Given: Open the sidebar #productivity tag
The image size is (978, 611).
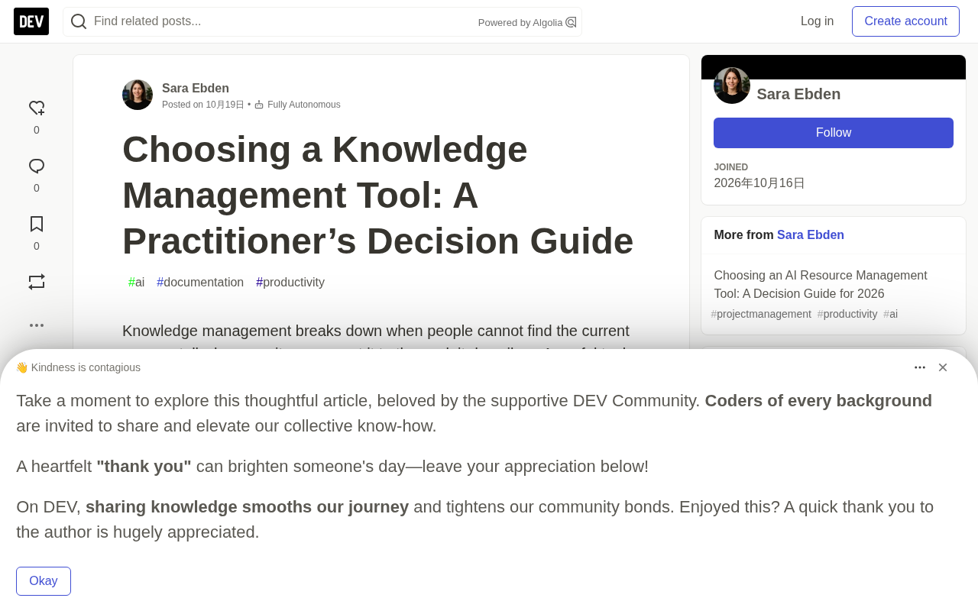Looking at the screenshot, I should 847,314.
